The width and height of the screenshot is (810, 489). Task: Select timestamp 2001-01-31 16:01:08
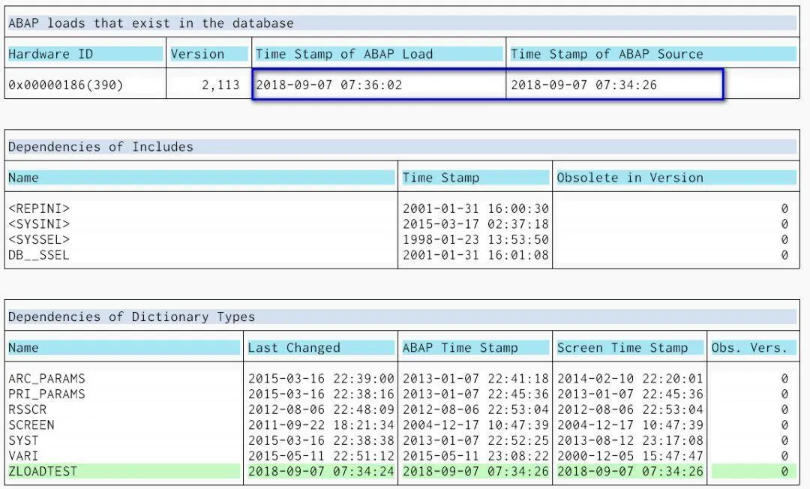coord(475,255)
